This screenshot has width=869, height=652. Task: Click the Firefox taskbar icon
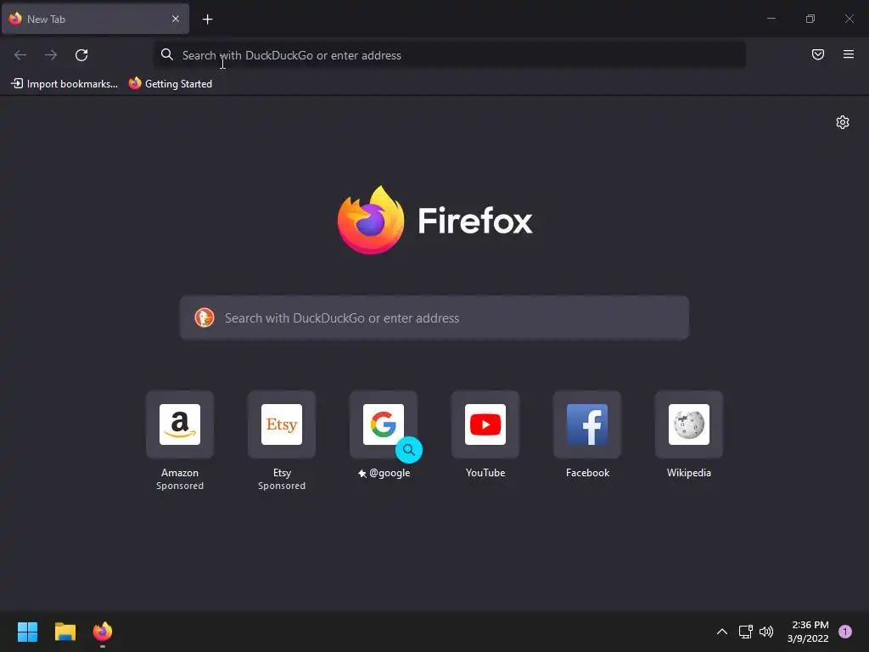click(103, 632)
